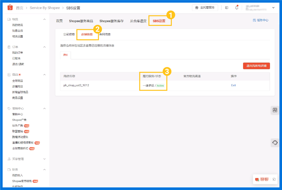This screenshot has height=190, width=282.
Task: Click the 商品 category icon in the sidebar
Action: click(9, 74)
